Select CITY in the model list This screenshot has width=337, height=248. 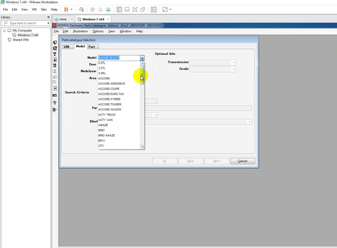tap(119, 146)
